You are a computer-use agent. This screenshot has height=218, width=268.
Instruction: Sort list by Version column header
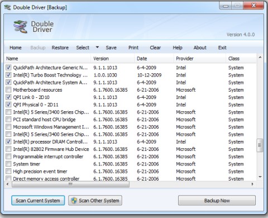point(113,59)
